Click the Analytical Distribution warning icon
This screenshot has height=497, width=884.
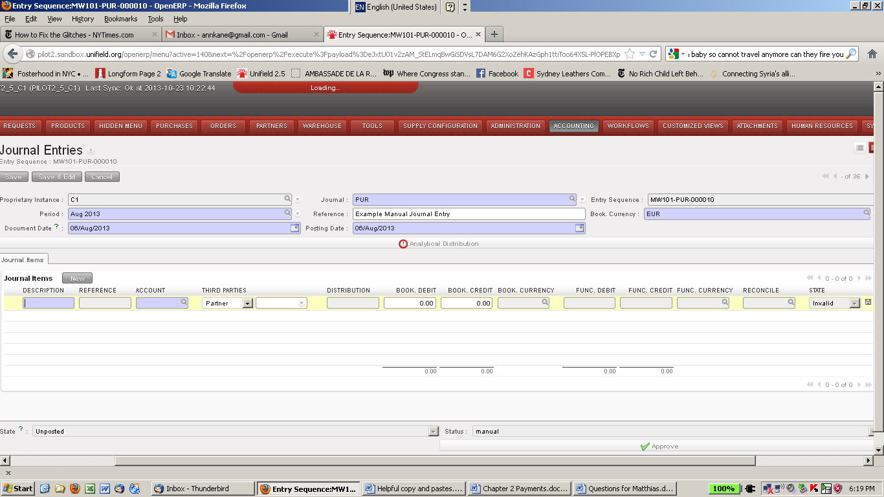pyautogui.click(x=403, y=244)
